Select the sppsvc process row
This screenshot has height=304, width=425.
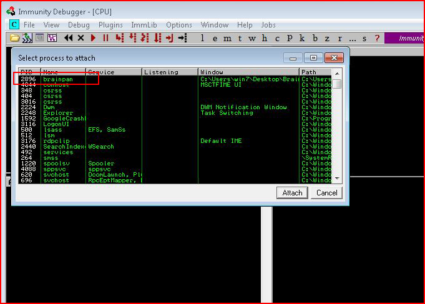coord(175,169)
